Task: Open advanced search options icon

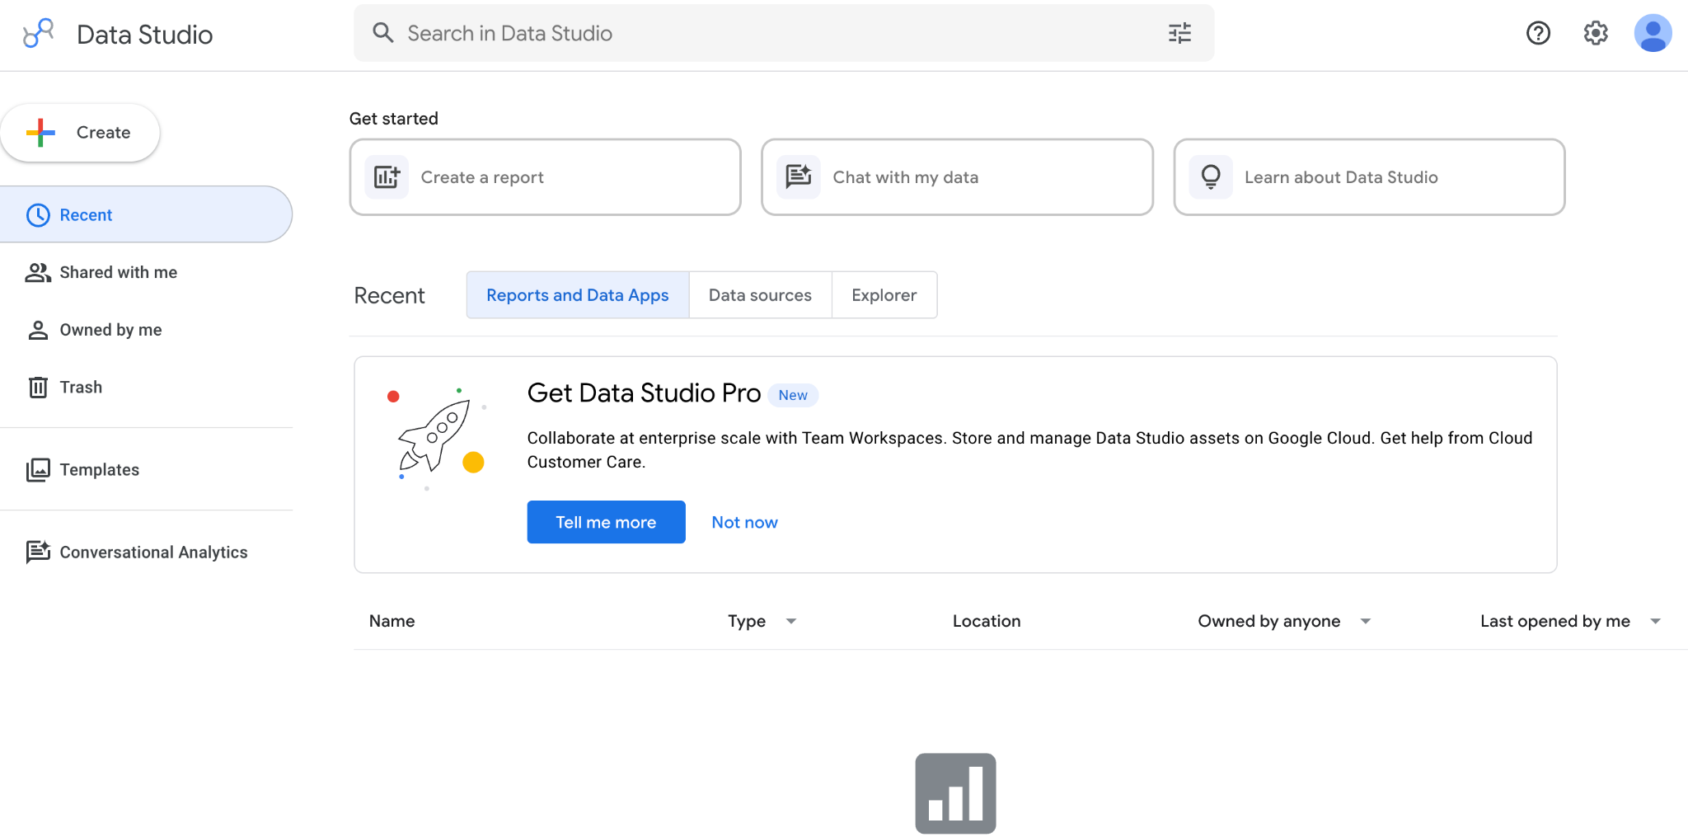Action: [1179, 33]
